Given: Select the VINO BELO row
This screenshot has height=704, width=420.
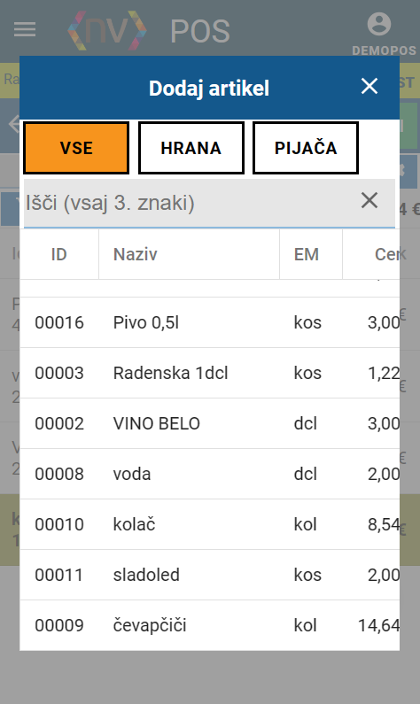Looking at the screenshot, I should pos(209,423).
